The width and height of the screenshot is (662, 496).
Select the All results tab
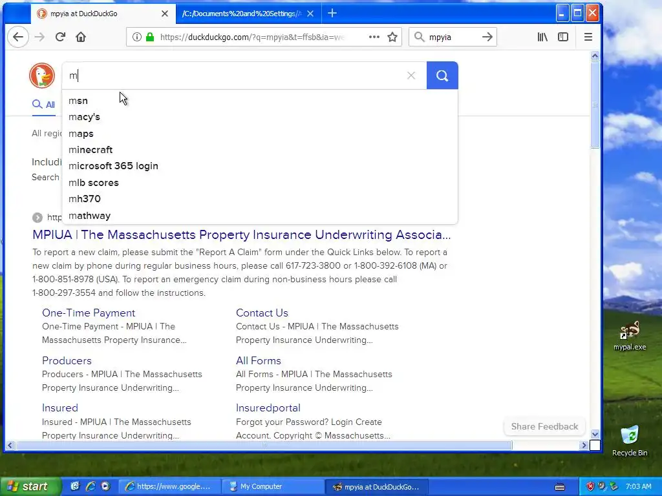pos(44,105)
